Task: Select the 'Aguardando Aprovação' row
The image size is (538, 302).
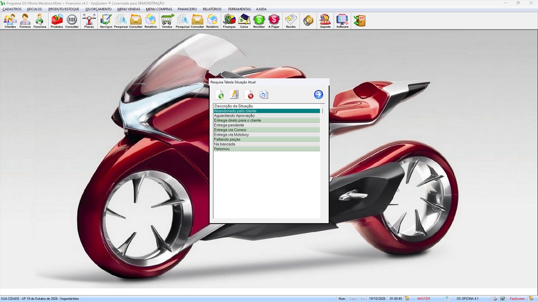Action: [x=267, y=116]
